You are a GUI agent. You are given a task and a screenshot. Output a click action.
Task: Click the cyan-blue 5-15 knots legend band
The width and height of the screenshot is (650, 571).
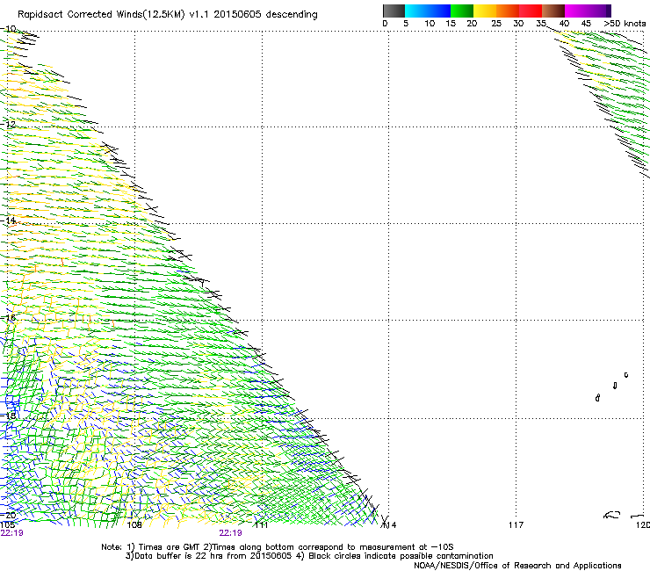[428, 11]
